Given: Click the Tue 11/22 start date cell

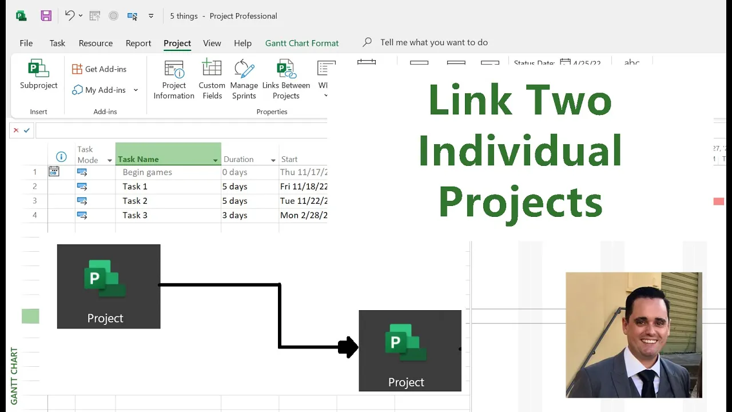Looking at the screenshot, I should pyautogui.click(x=303, y=201).
